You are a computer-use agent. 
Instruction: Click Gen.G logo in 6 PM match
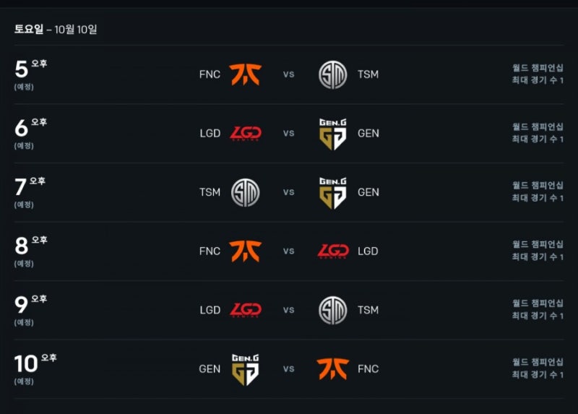[x=333, y=134]
